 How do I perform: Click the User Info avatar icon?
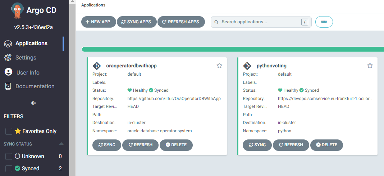pyautogui.click(x=8, y=72)
